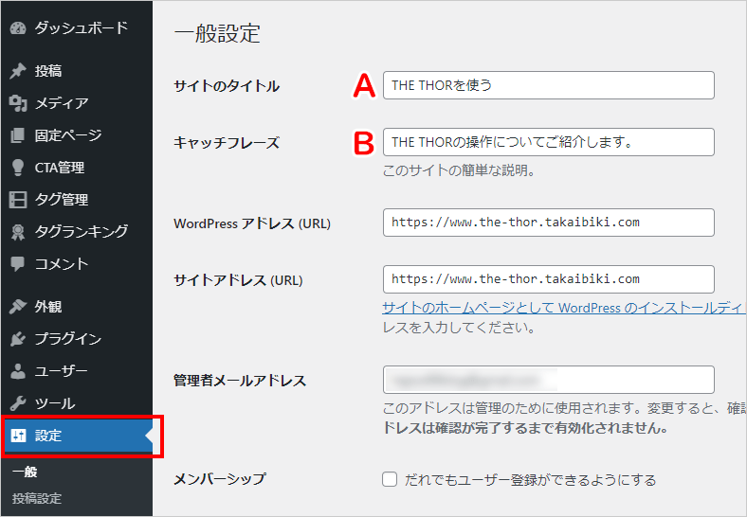Enable だれでもユーザー登録ができるようにする checkbox

pyautogui.click(x=390, y=479)
